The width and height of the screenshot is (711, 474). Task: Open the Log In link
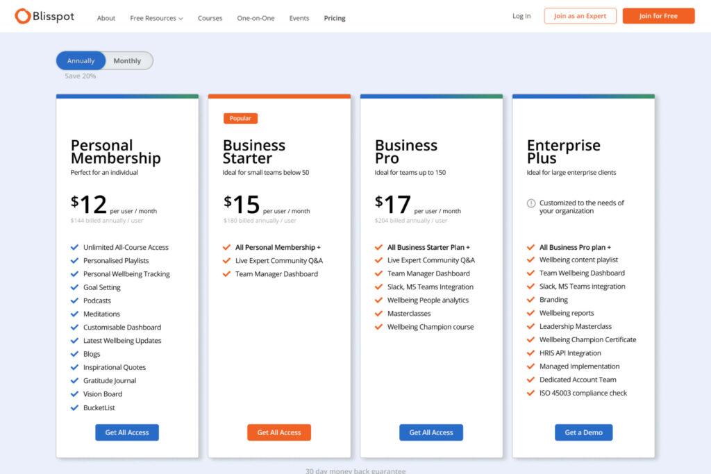[521, 16]
